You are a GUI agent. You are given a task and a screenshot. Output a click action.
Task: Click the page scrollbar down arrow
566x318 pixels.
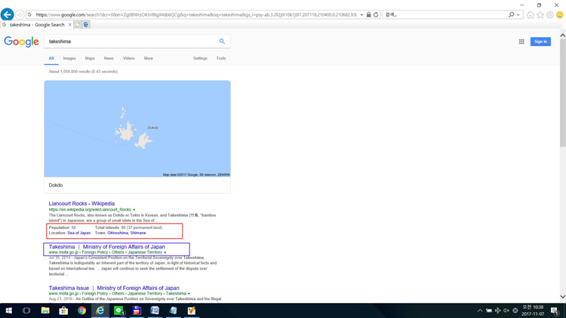pyautogui.click(x=562, y=297)
